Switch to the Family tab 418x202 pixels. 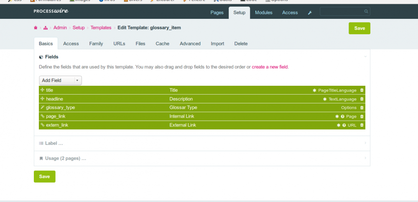pos(96,43)
